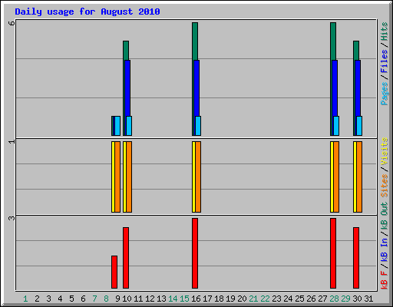Click day label '9' on the x-axis
393x307 pixels.
pyautogui.click(x=117, y=299)
